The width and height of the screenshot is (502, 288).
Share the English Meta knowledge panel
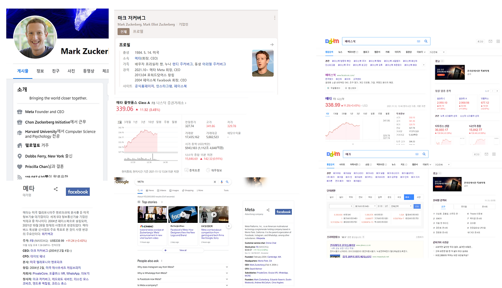coord(268,210)
